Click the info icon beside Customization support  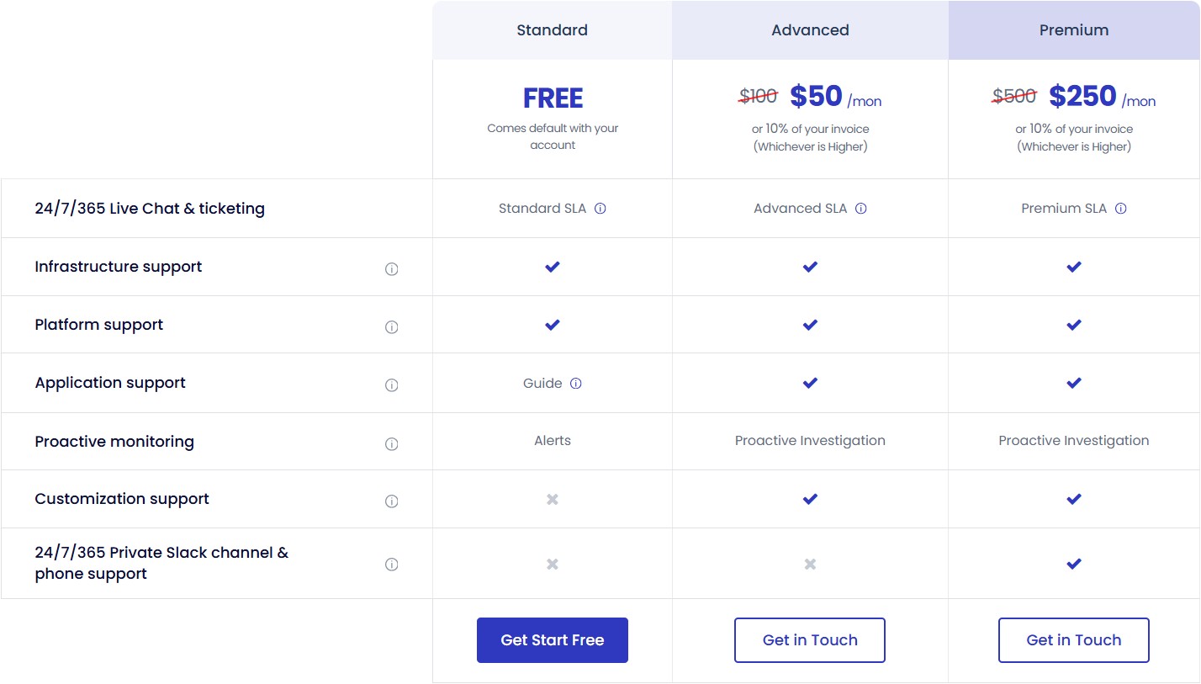[x=391, y=500]
